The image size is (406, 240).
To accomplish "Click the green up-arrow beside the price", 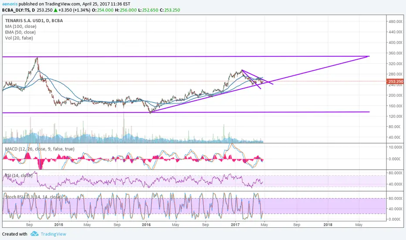I will click(x=55, y=10).
